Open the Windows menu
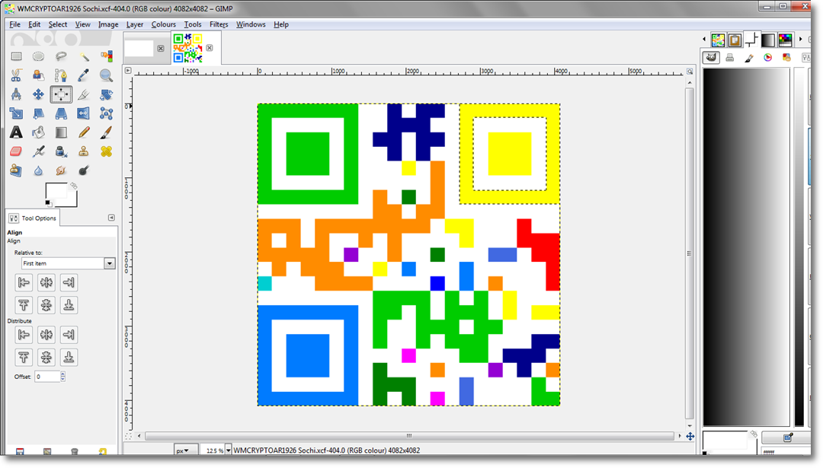Viewport: 823px width, 468px height. click(x=251, y=24)
